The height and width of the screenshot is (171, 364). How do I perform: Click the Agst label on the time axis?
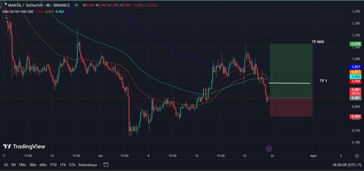[313, 156]
